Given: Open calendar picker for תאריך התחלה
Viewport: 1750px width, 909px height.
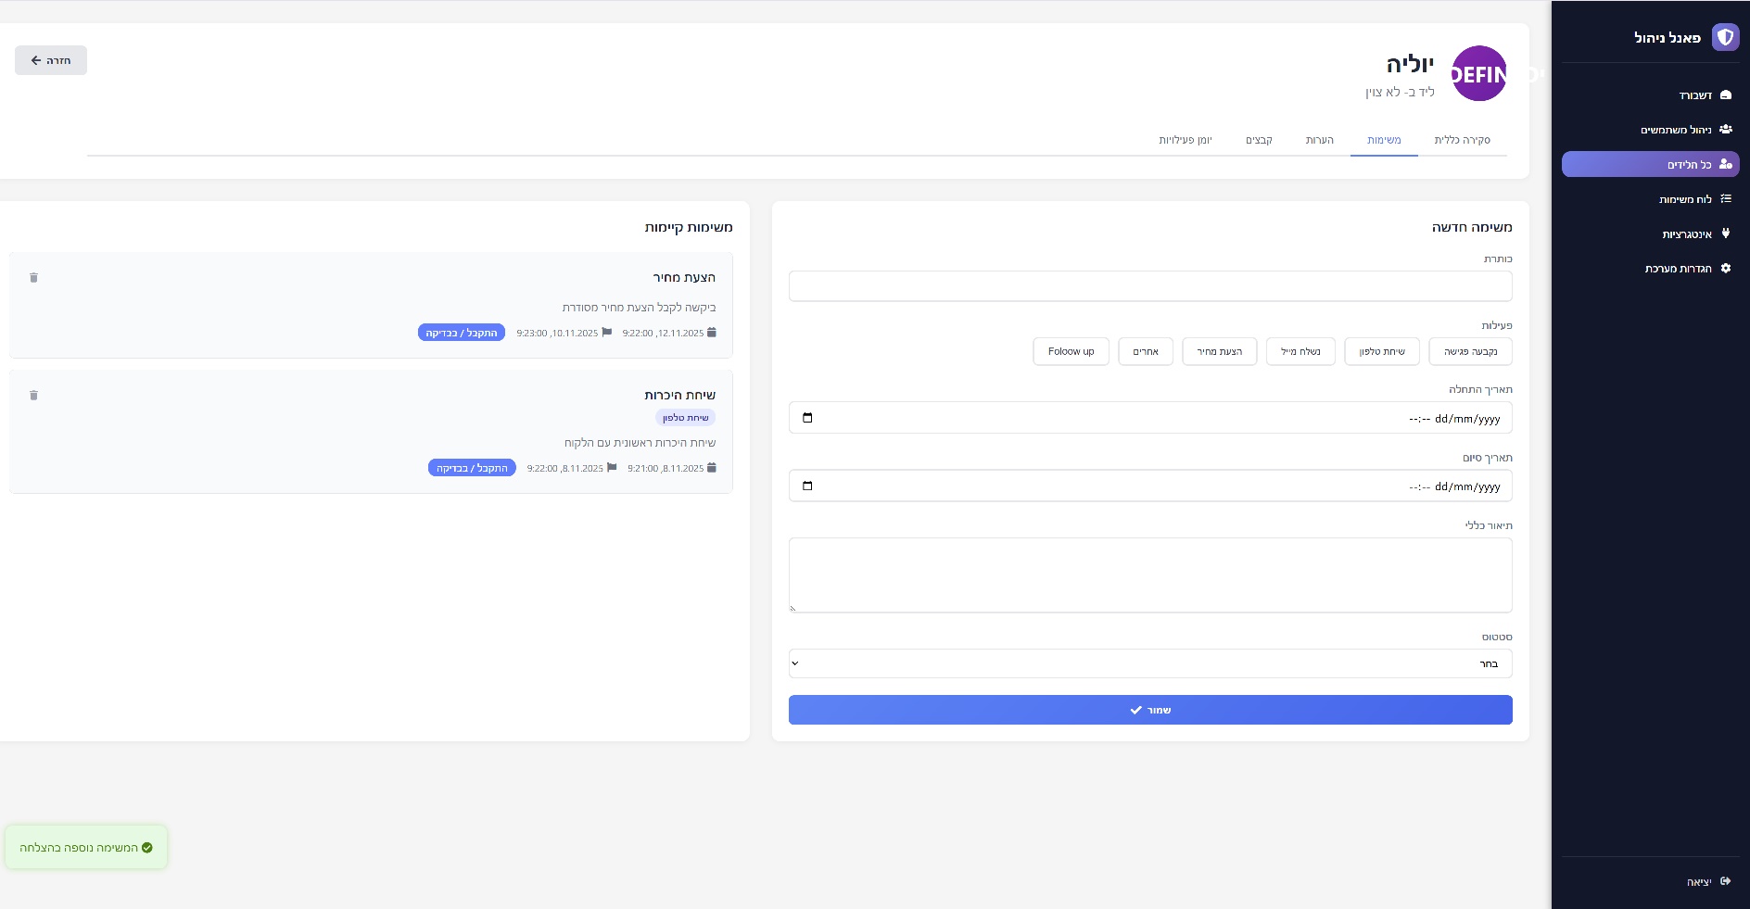Looking at the screenshot, I should pos(807,418).
